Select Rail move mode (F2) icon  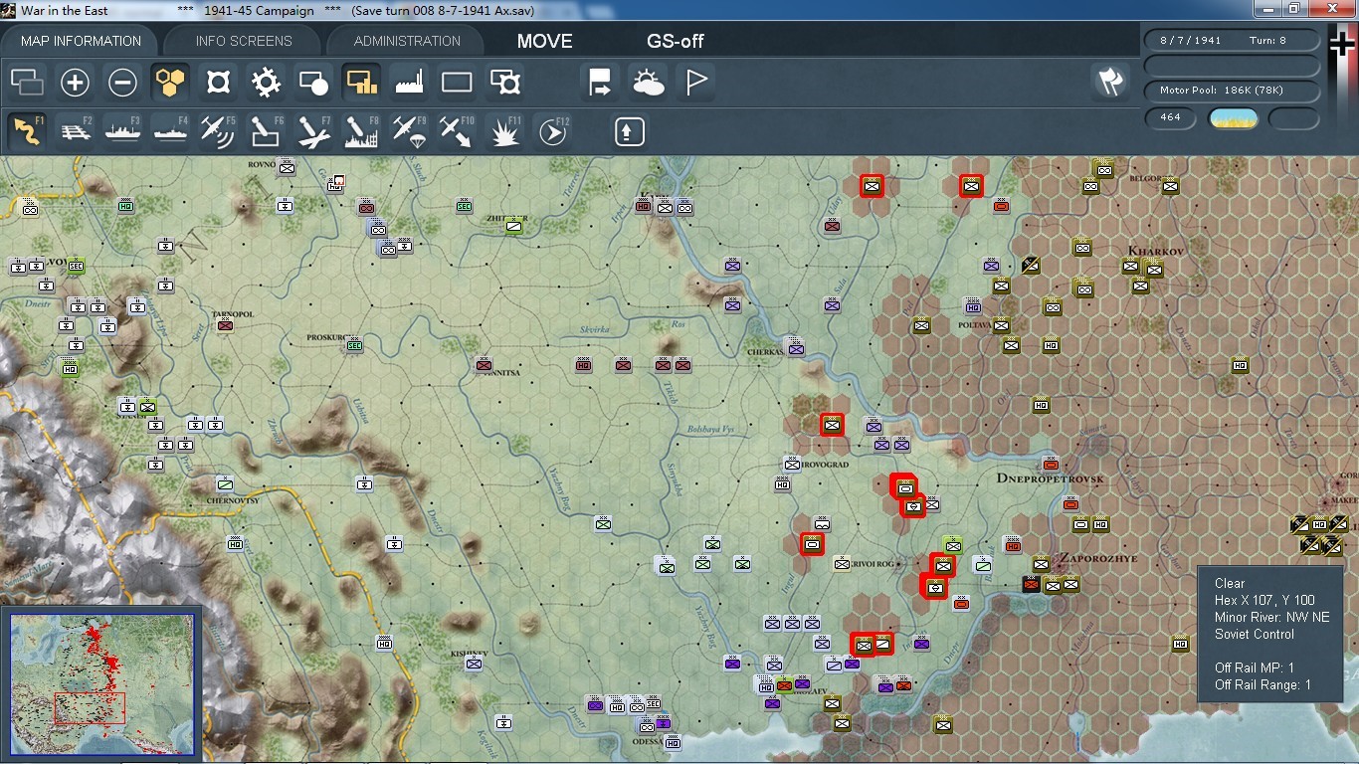pyautogui.click(x=75, y=131)
